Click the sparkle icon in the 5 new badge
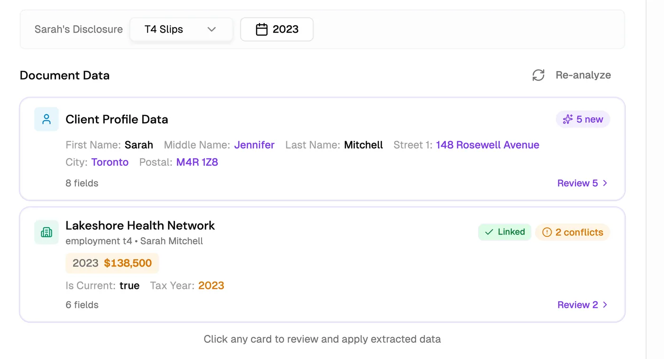 (567, 119)
